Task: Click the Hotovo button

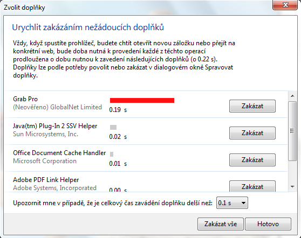Action: point(268,224)
